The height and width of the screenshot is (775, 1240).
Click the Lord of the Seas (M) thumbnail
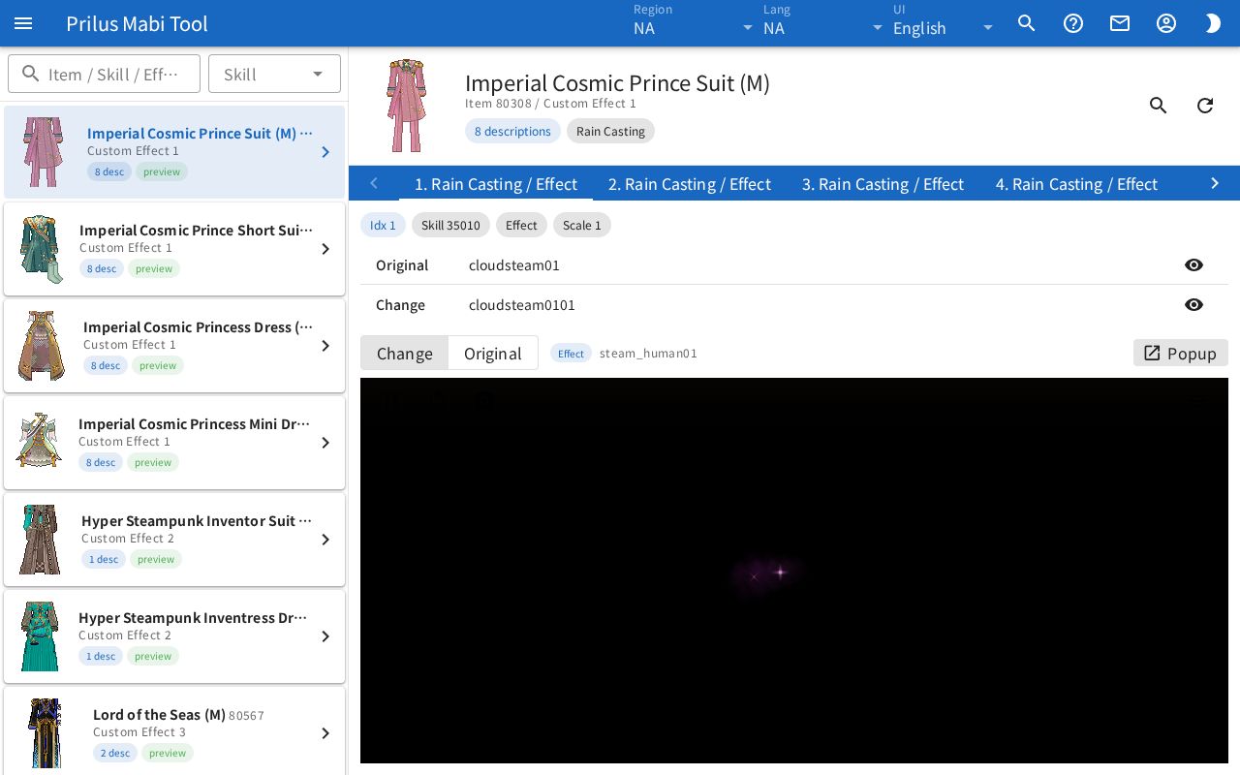coord(46,733)
